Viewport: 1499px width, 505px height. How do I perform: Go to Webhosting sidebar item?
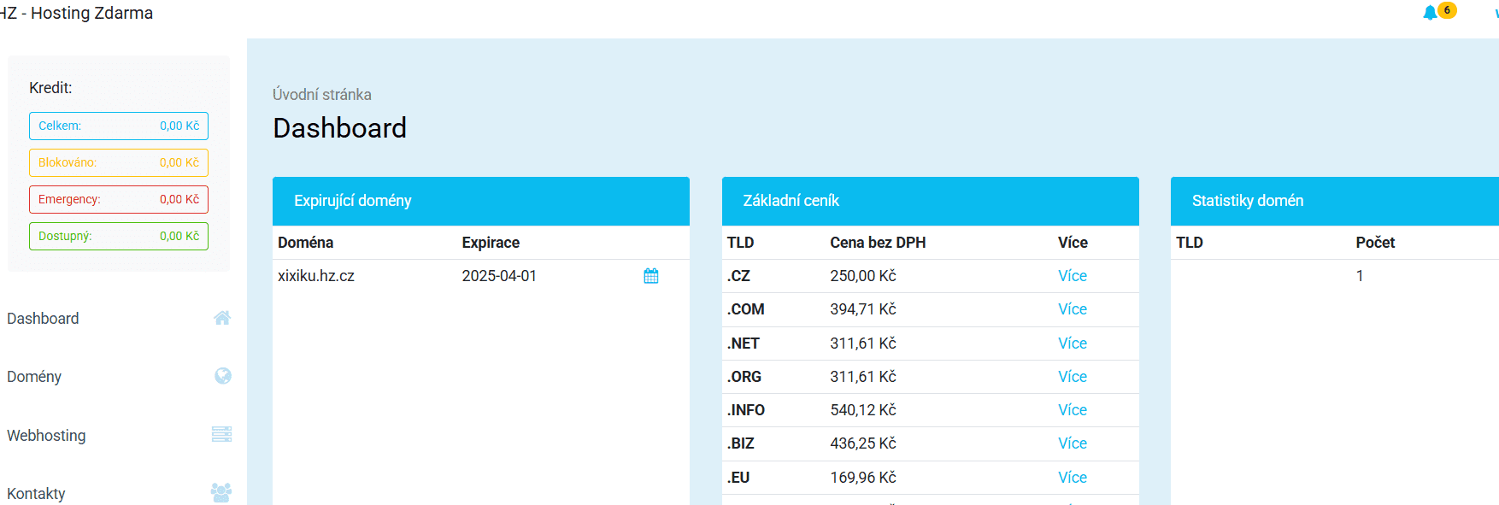click(x=46, y=436)
